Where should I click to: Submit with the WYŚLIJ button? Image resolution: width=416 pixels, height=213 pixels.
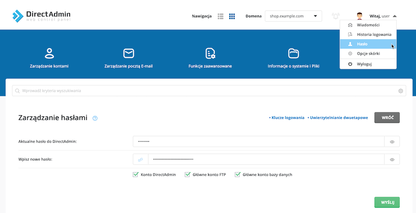pyautogui.click(x=387, y=202)
